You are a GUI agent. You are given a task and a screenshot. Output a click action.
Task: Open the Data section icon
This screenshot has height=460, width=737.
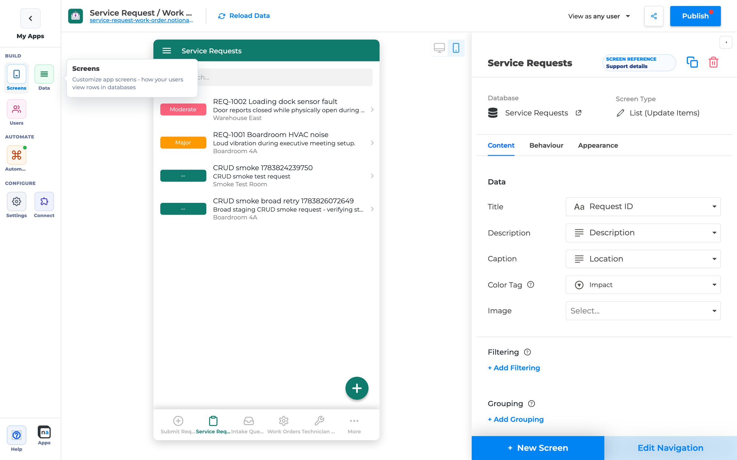click(44, 74)
